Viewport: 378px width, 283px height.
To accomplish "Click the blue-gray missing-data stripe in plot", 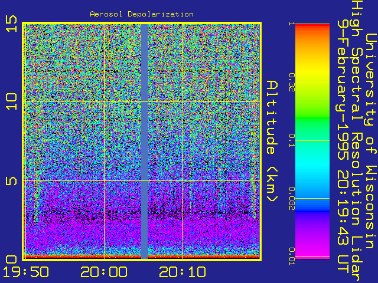I will point(144,141).
